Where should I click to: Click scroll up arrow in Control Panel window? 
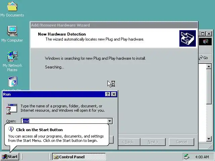pyautogui.click(x=209, y=67)
